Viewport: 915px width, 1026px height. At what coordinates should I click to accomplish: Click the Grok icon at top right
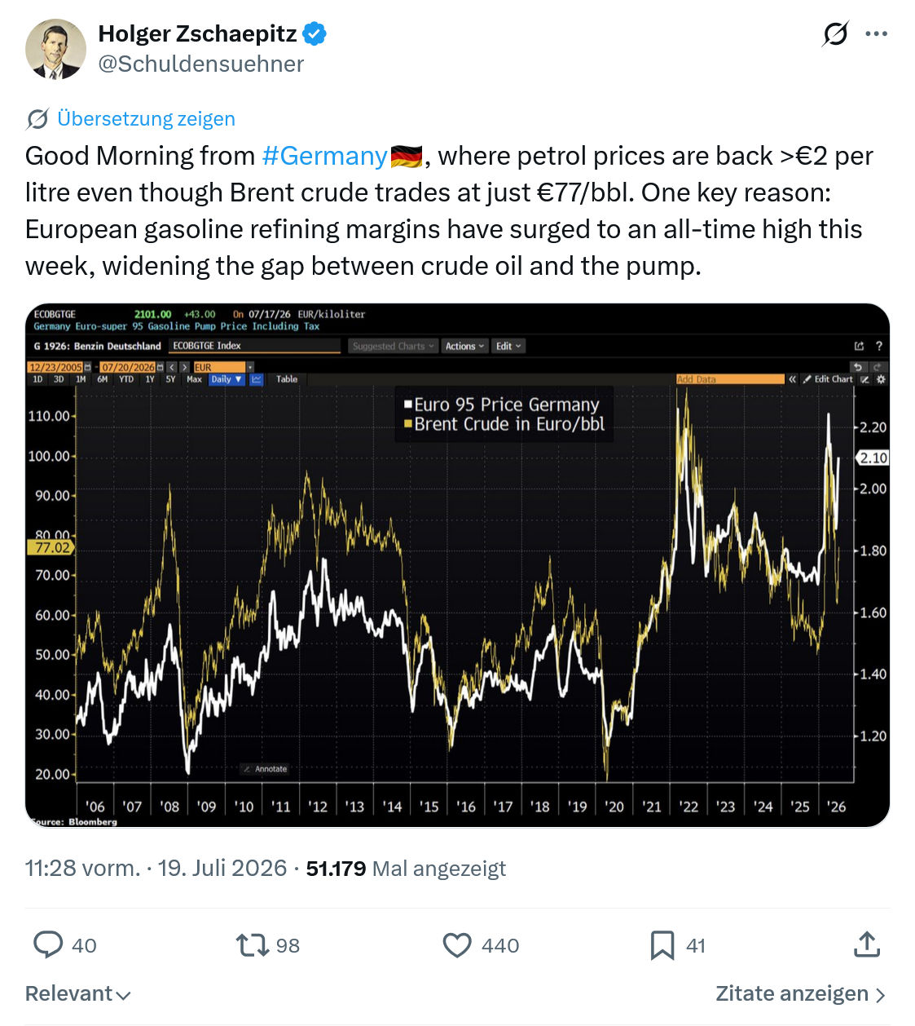pos(835,33)
